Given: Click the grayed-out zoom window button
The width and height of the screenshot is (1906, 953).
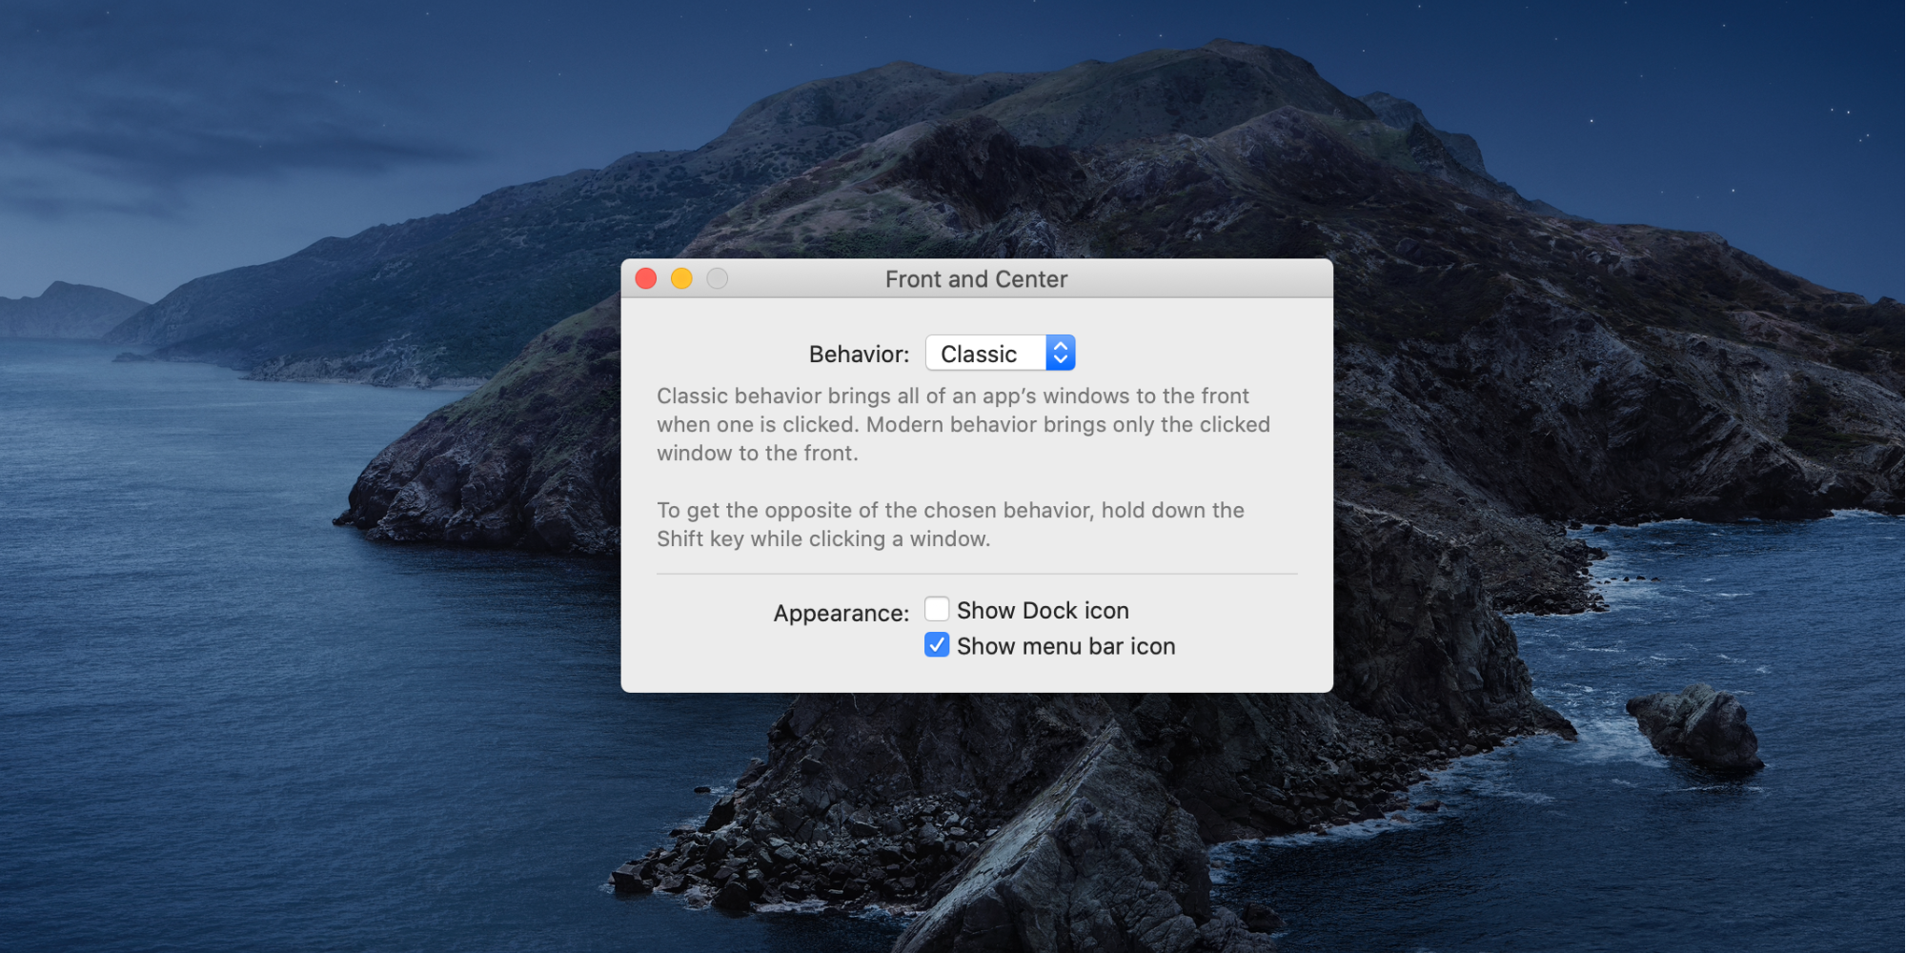Looking at the screenshot, I should point(718,278).
